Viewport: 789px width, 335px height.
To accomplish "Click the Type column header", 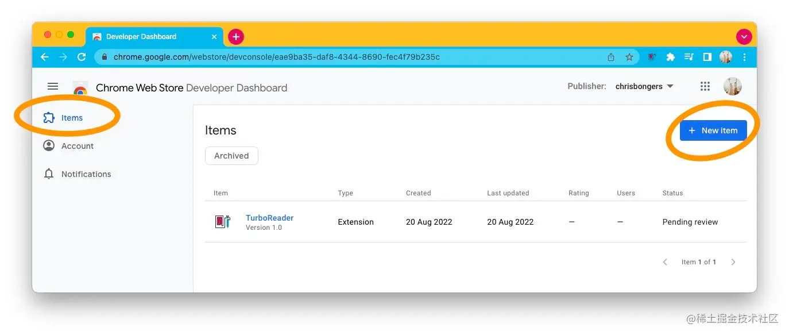I will tap(345, 193).
